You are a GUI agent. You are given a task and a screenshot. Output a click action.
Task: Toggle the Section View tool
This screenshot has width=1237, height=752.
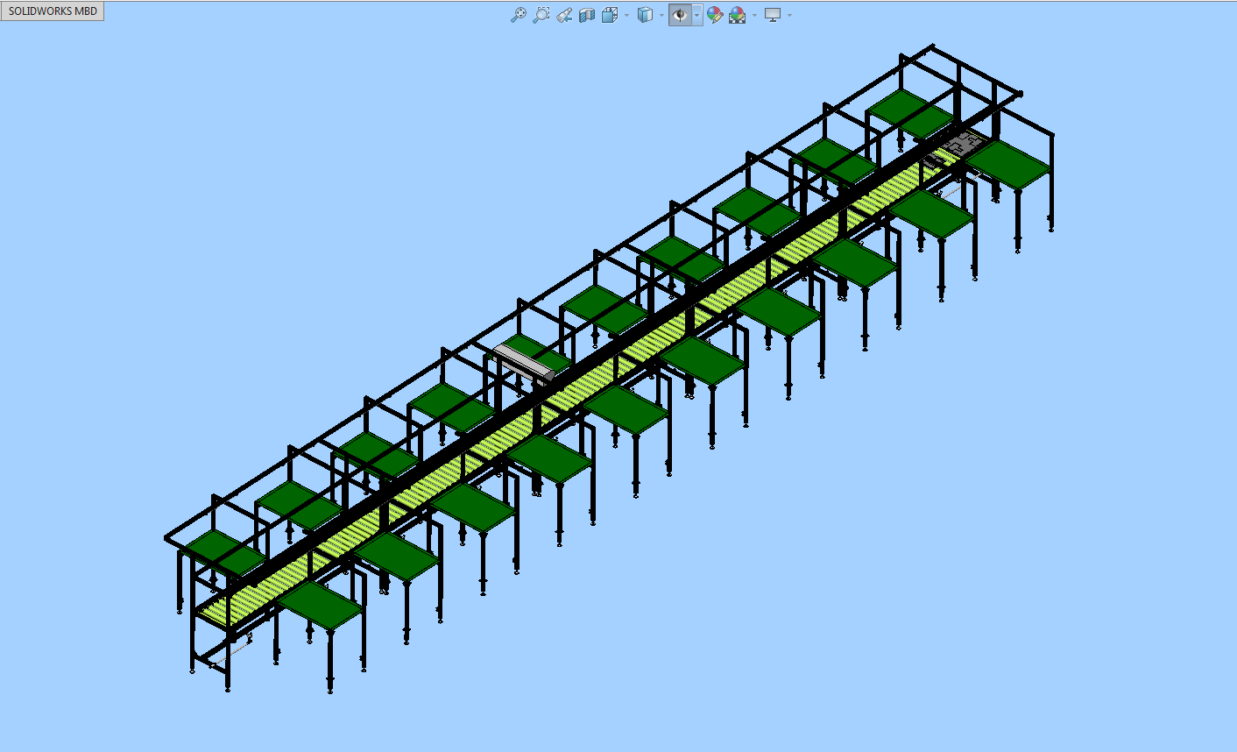[587, 15]
